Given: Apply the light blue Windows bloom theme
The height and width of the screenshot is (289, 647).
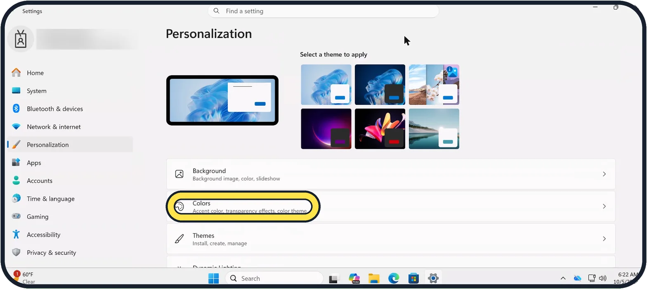Looking at the screenshot, I should 326,85.
